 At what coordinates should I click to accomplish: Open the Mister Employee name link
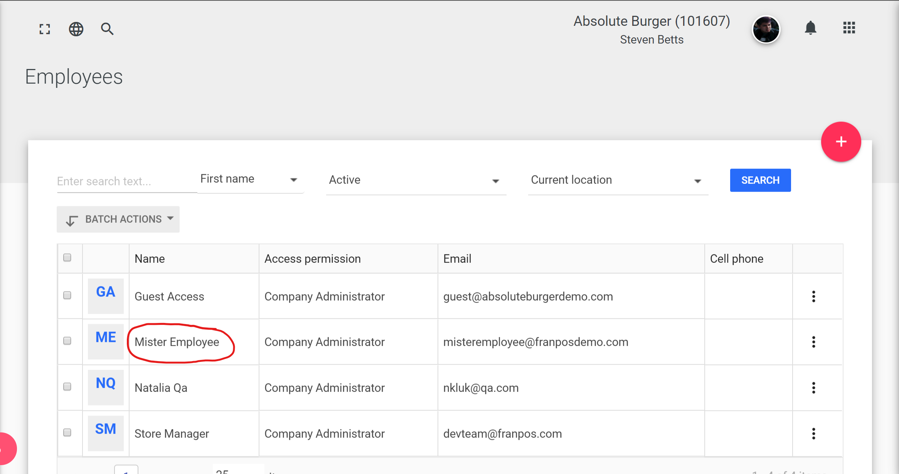point(177,342)
